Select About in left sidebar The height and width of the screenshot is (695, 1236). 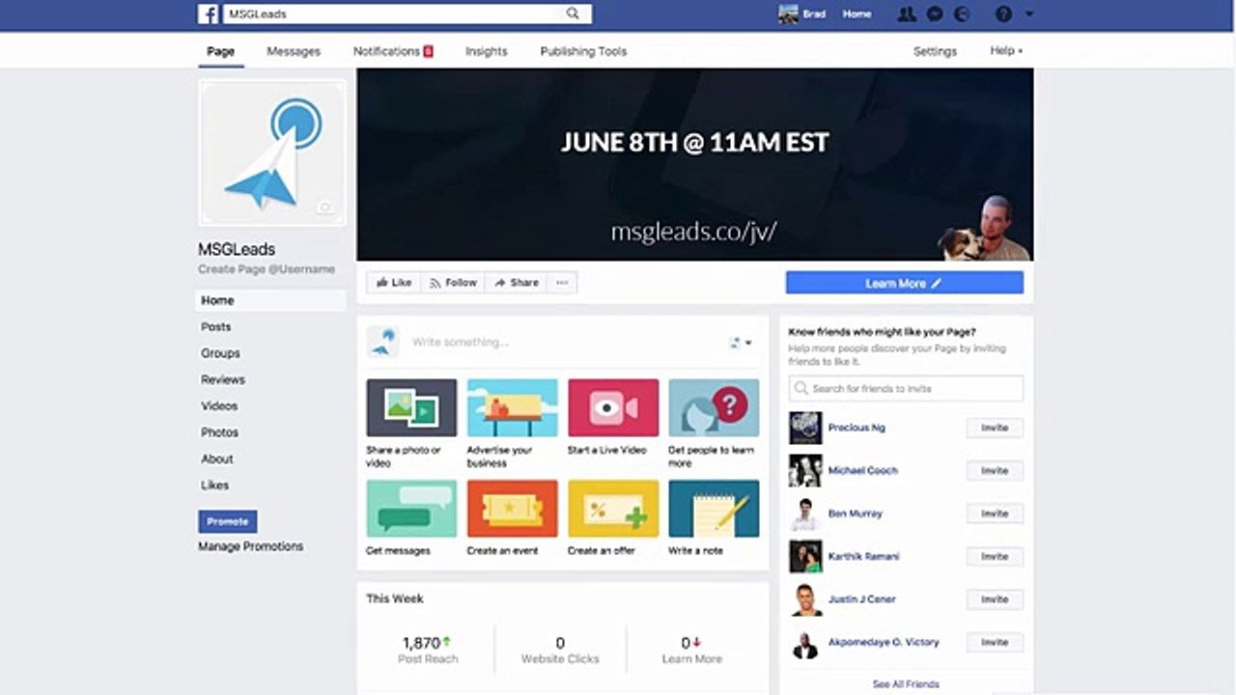[217, 459]
